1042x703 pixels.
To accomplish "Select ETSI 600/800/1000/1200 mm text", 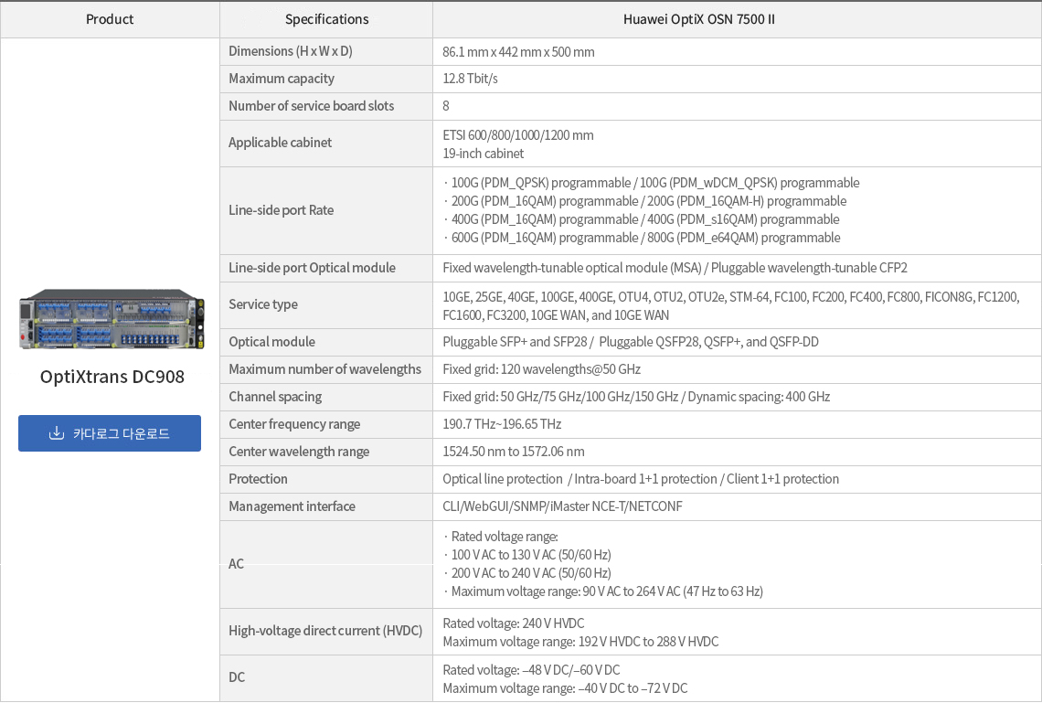I will [x=518, y=135].
